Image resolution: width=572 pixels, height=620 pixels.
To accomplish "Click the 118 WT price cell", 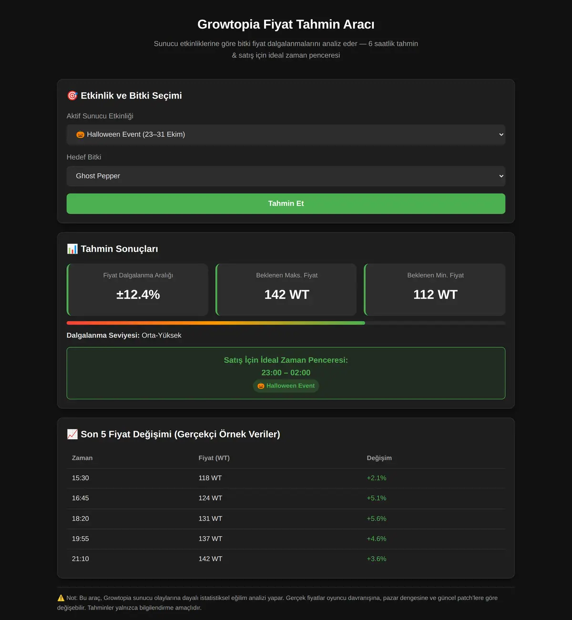I will [210, 478].
